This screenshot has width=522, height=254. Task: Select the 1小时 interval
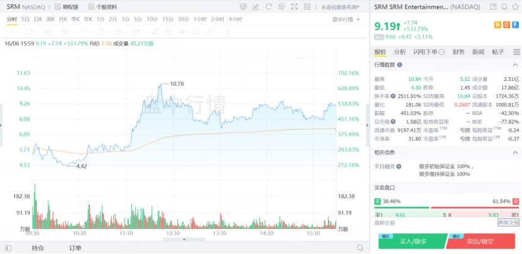click(x=200, y=19)
